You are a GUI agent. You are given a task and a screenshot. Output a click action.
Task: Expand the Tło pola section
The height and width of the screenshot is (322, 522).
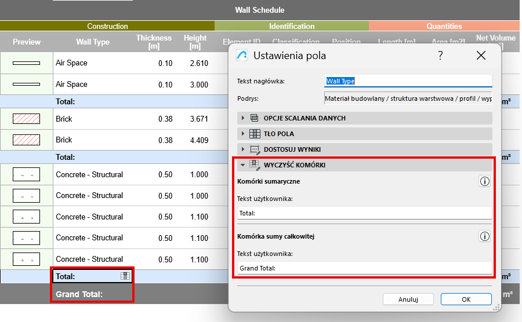point(242,134)
